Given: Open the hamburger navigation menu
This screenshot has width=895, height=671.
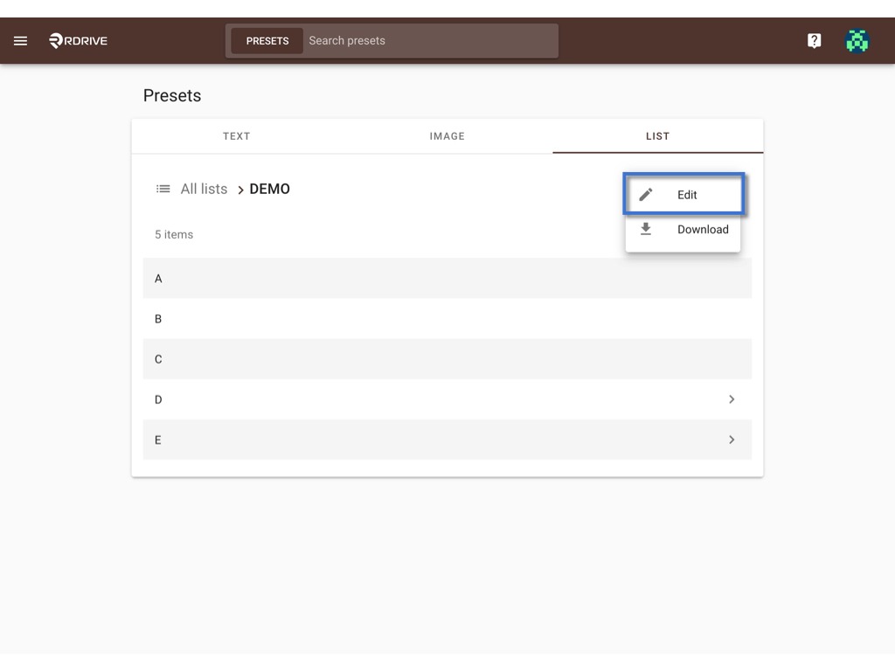Looking at the screenshot, I should (x=21, y=40).
